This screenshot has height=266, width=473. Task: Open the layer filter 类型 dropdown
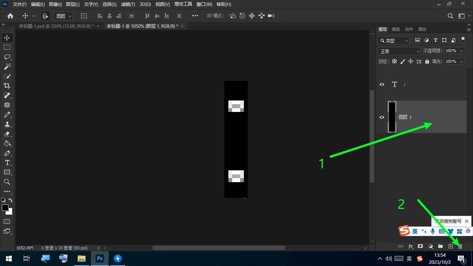(x=394, y=40)
